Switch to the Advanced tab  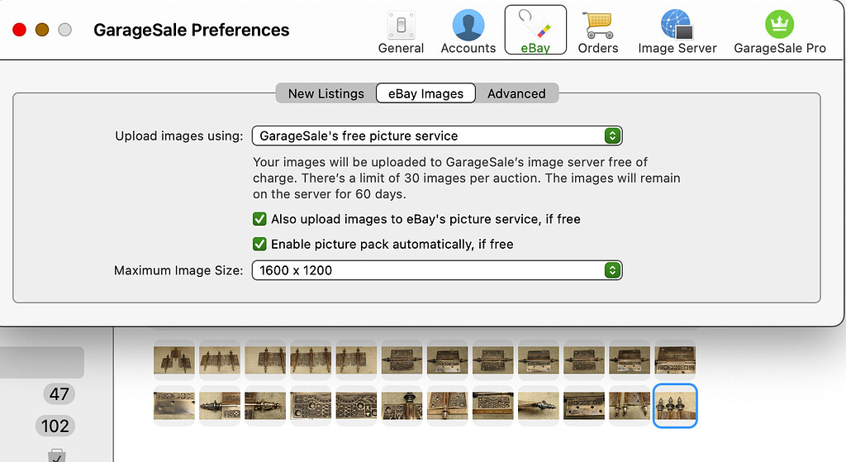516,93
